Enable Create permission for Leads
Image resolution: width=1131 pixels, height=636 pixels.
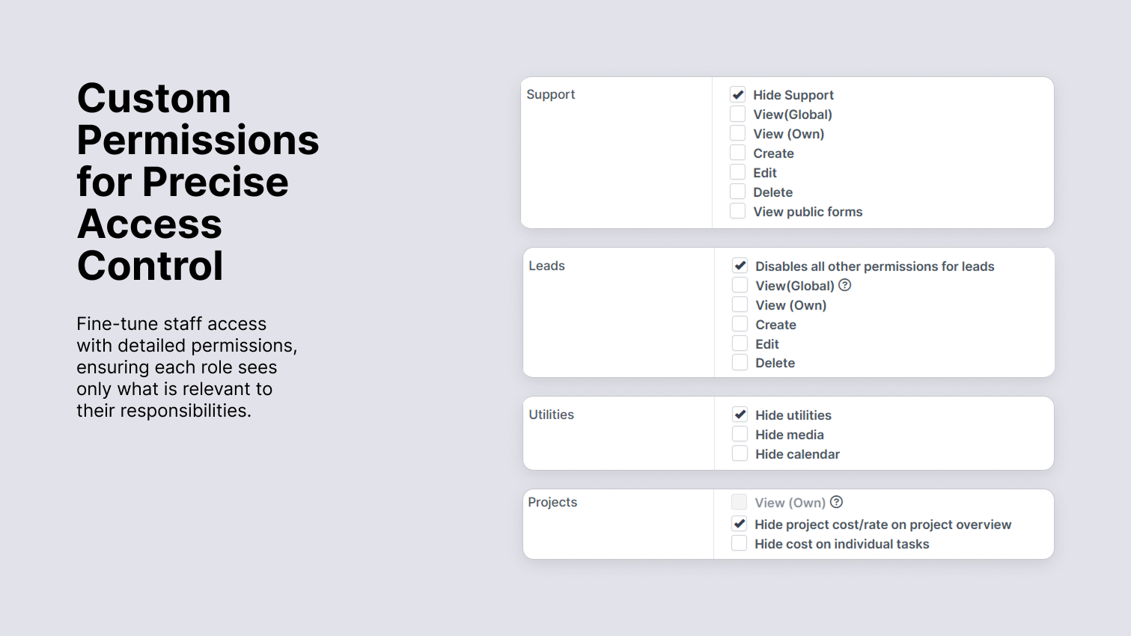(740, 323)
